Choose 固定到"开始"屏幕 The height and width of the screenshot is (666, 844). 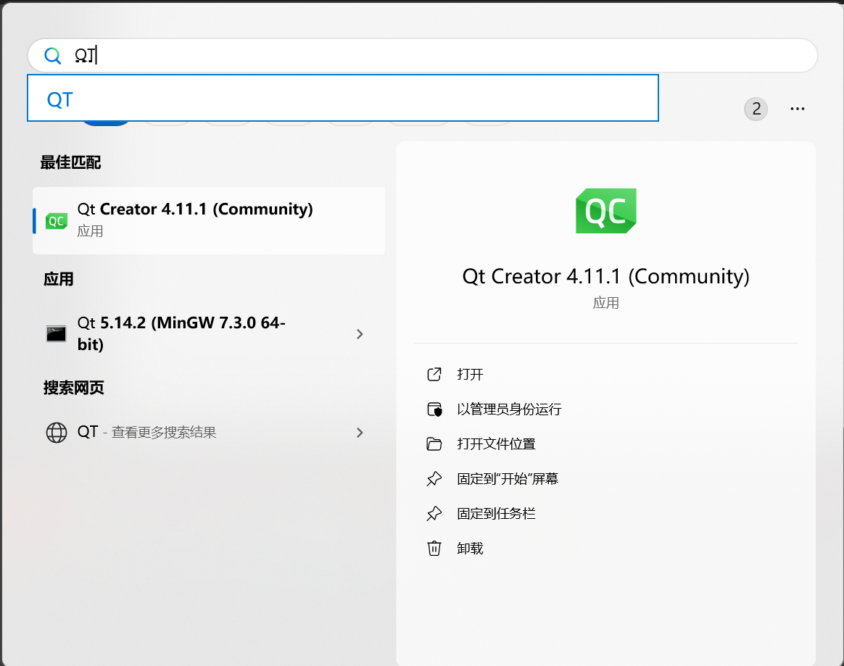point(508,479)
